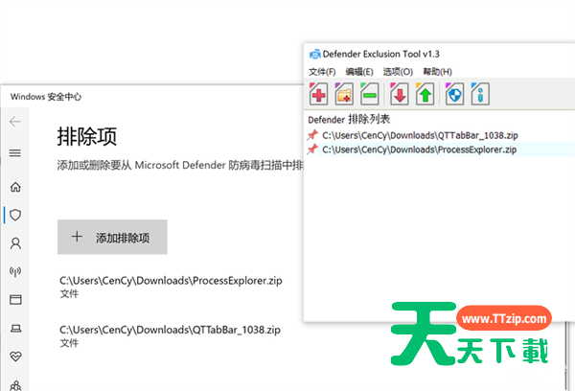
Task: Open the 编辑(E) menu
Action: [359, 72]
